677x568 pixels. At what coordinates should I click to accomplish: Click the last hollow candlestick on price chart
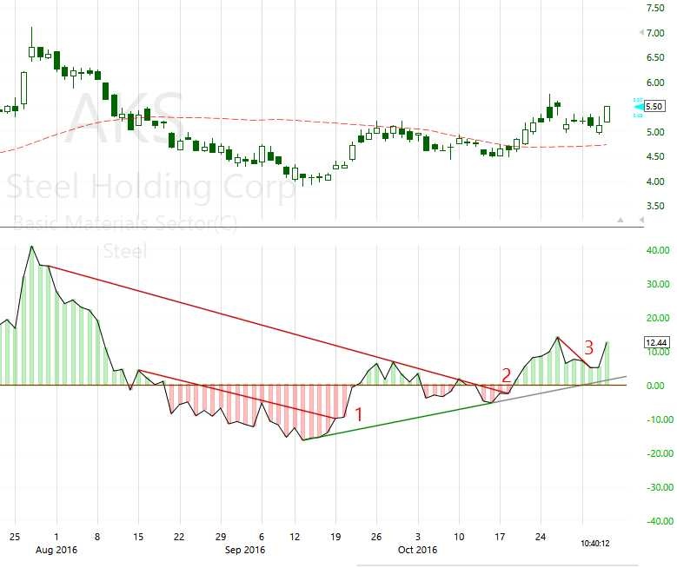pyautogui.click(x=607, y=113)
